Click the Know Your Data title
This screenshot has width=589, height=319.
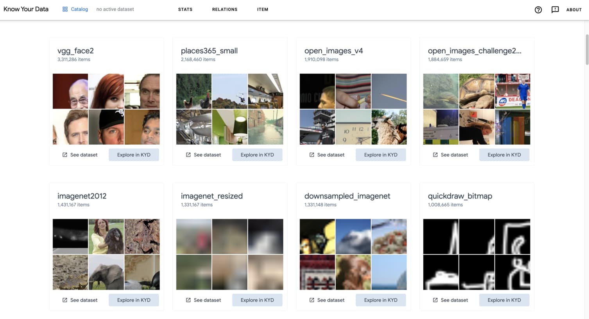(26, 9)
